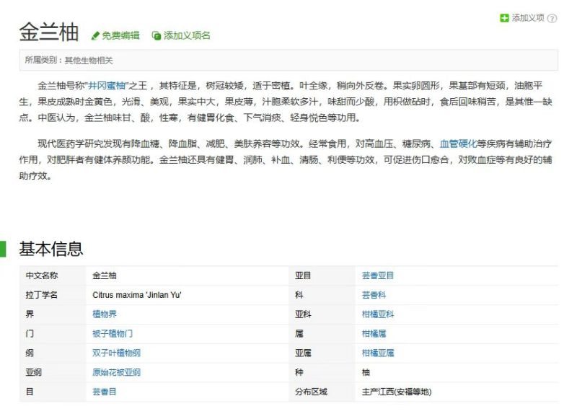Click the 亚科 label cell

click(322, 314)
